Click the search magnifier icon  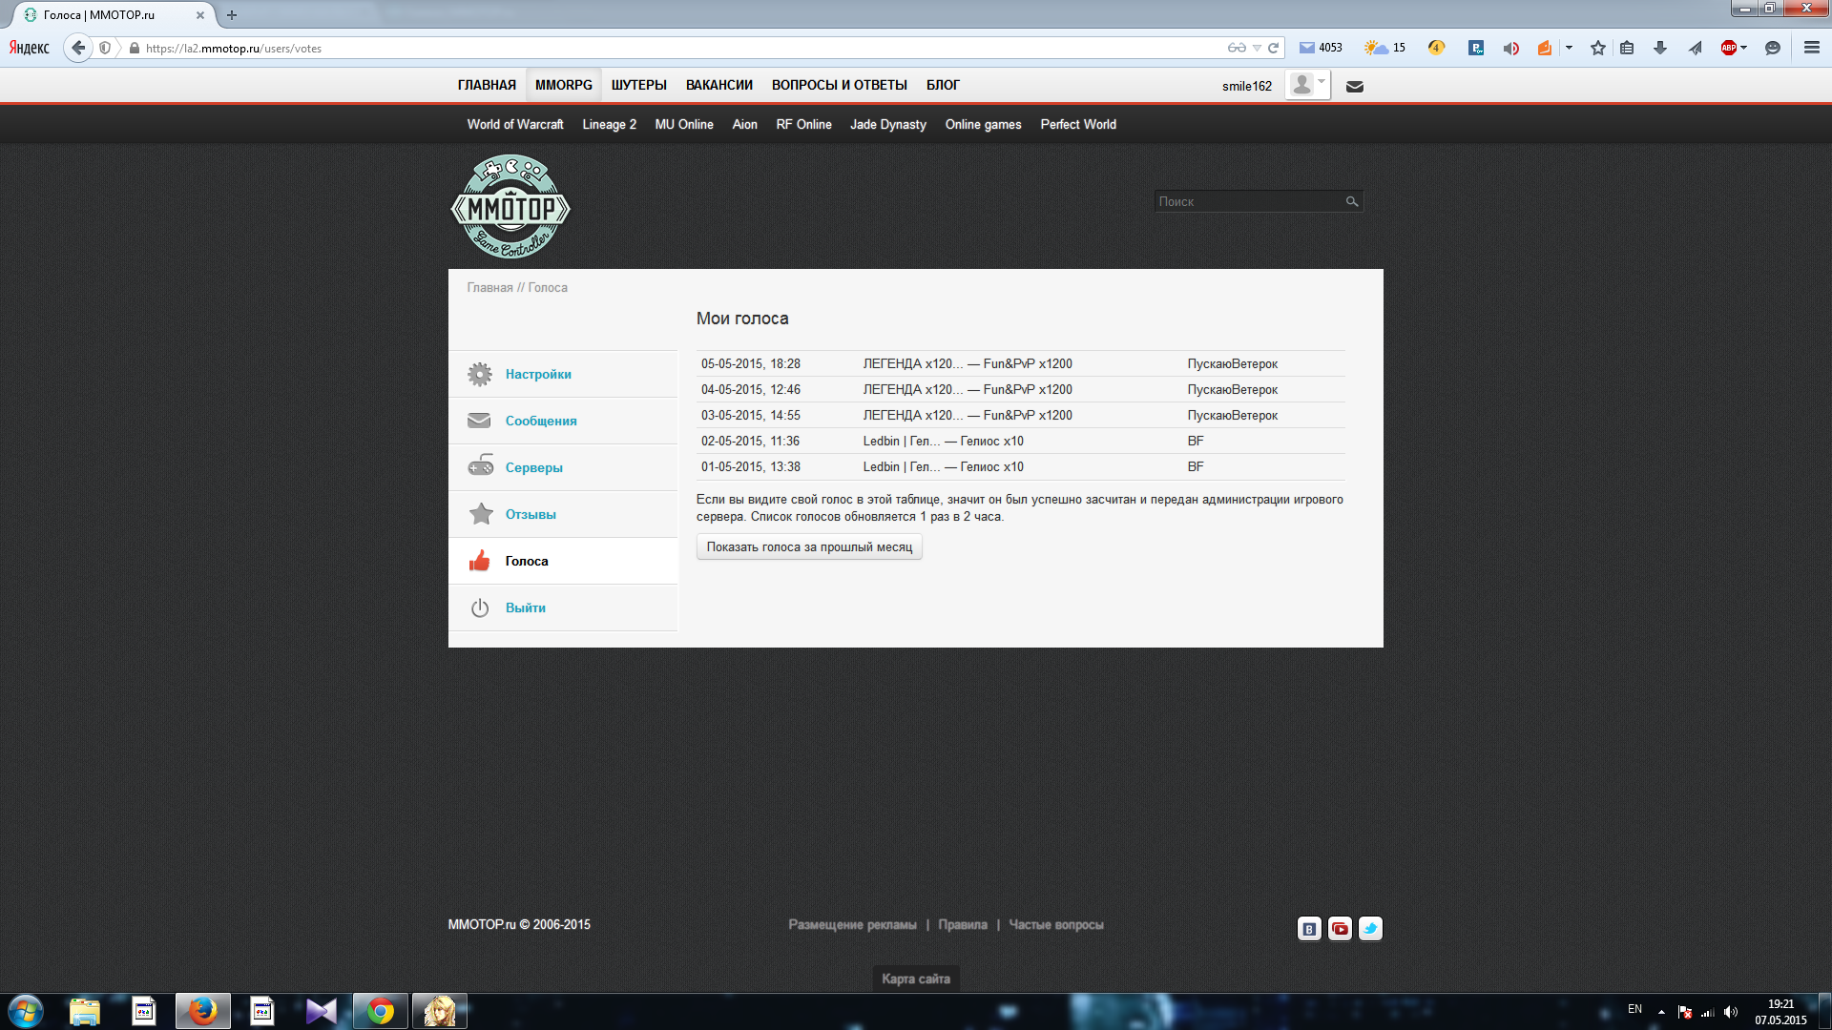pyautogui.click(x=1351, y=201)
